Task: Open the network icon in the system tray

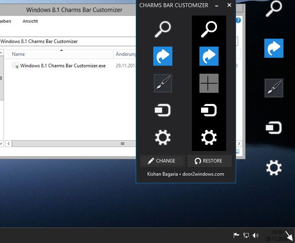Action: pos(246,235)
